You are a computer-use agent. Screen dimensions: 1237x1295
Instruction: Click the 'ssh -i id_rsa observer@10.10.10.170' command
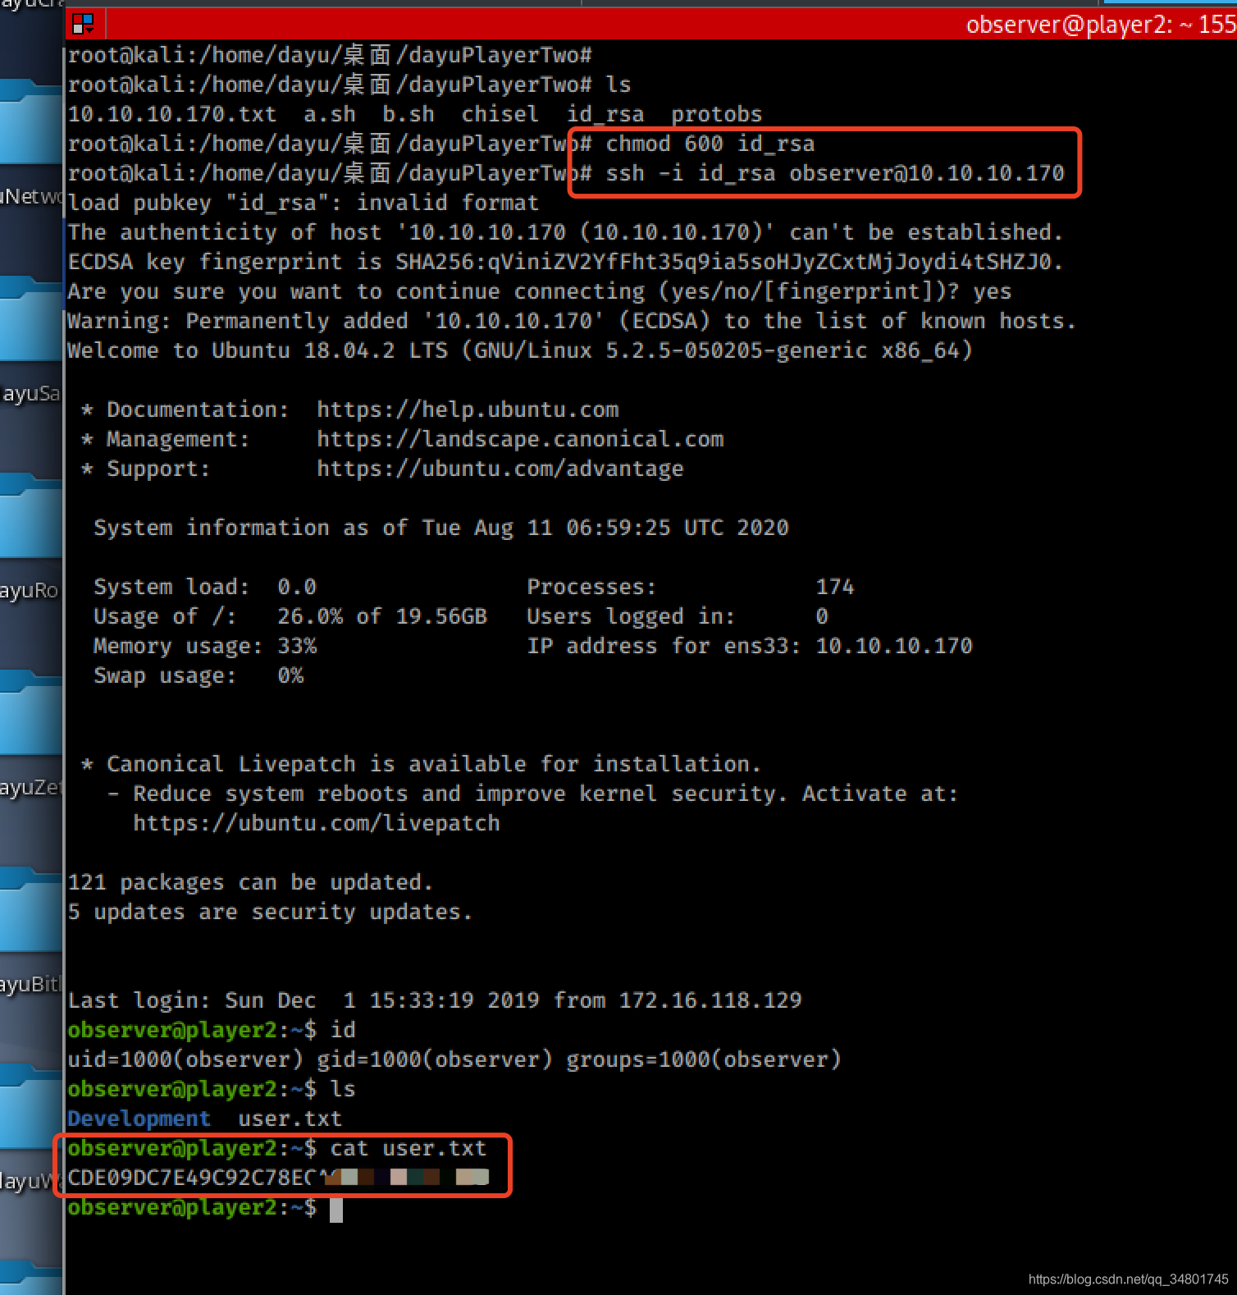(x=835, y=173)
